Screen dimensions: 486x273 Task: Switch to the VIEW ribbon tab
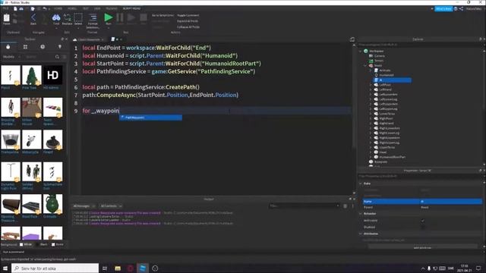pos(97,8)
